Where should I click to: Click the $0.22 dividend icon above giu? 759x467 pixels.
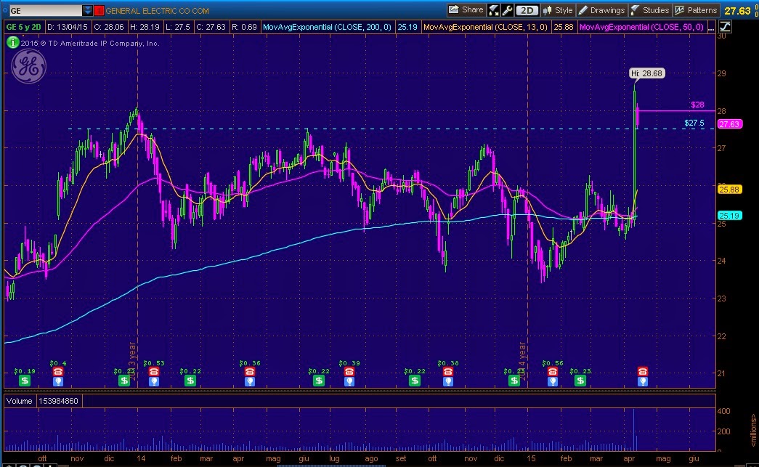click(319, 381)
